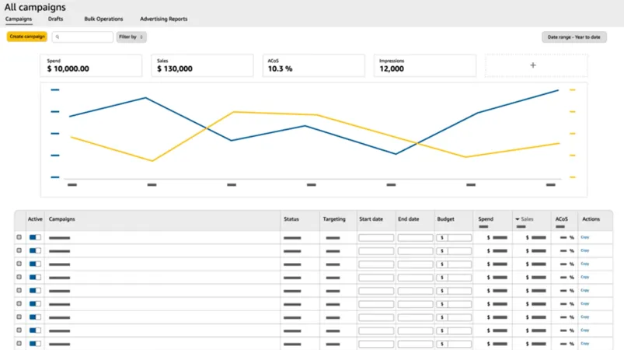Select checkbox of the fifth campaign row

pos(19,291)
